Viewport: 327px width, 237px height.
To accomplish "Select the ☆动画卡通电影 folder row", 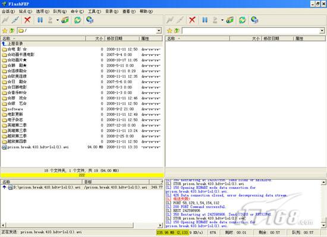I will pos(81,55).
